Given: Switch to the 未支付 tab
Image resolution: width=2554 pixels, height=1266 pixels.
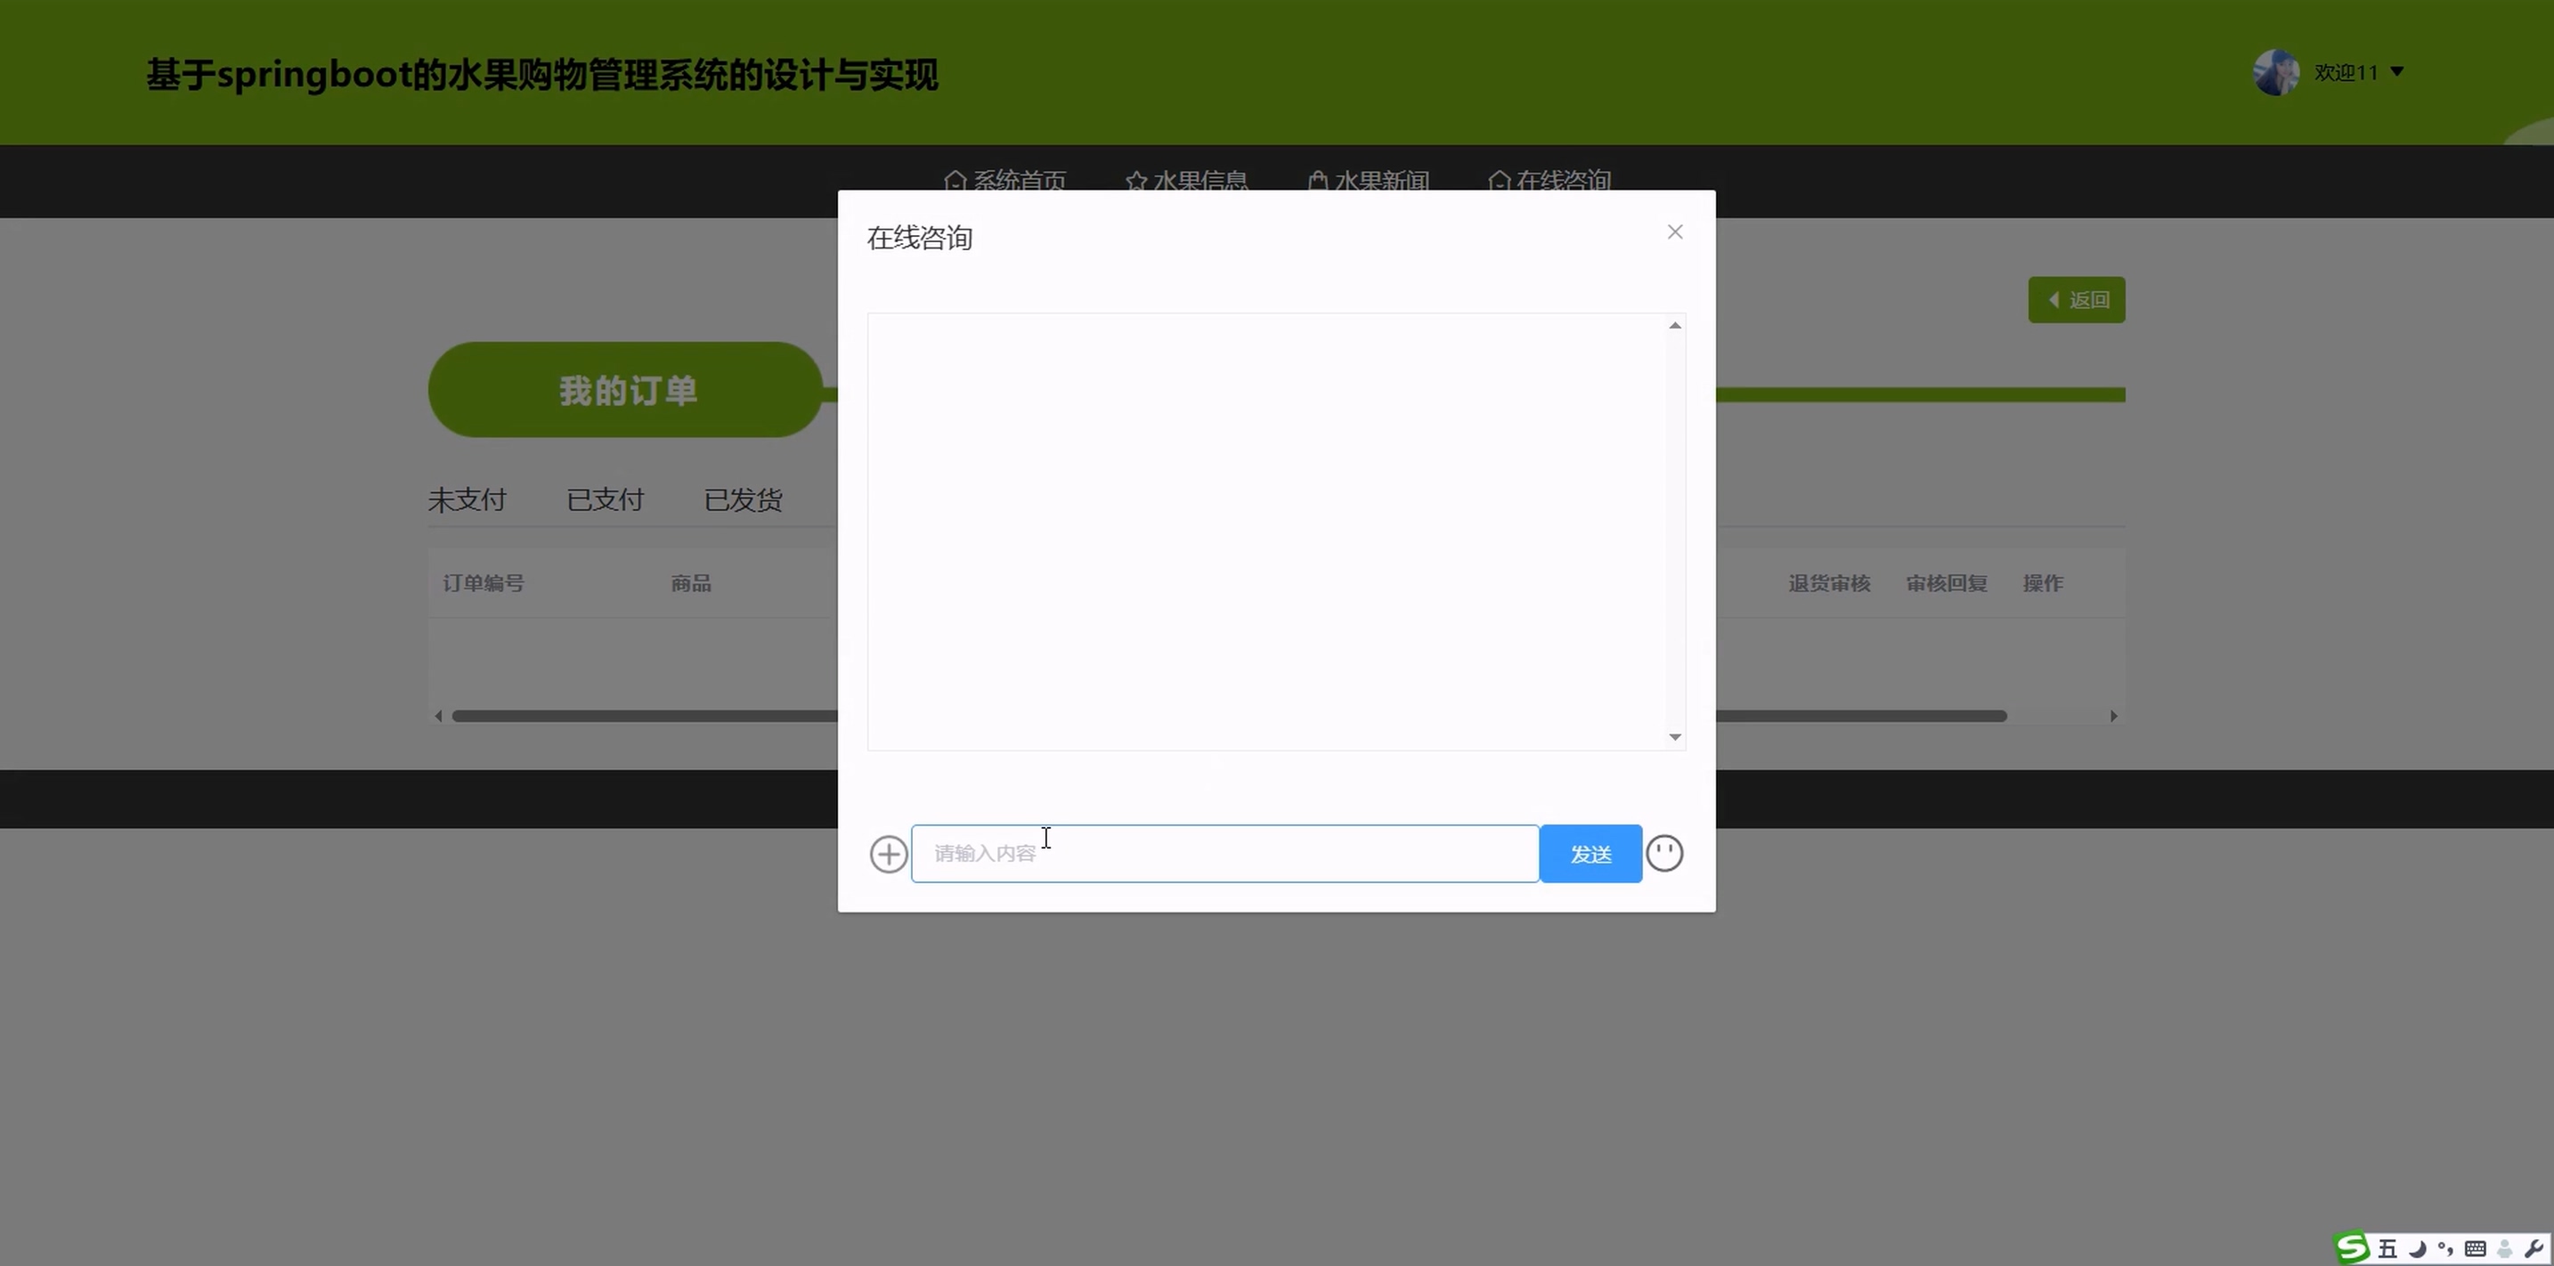Looking at the screenshot, I should pyautogui.click(x=467, y=499).
